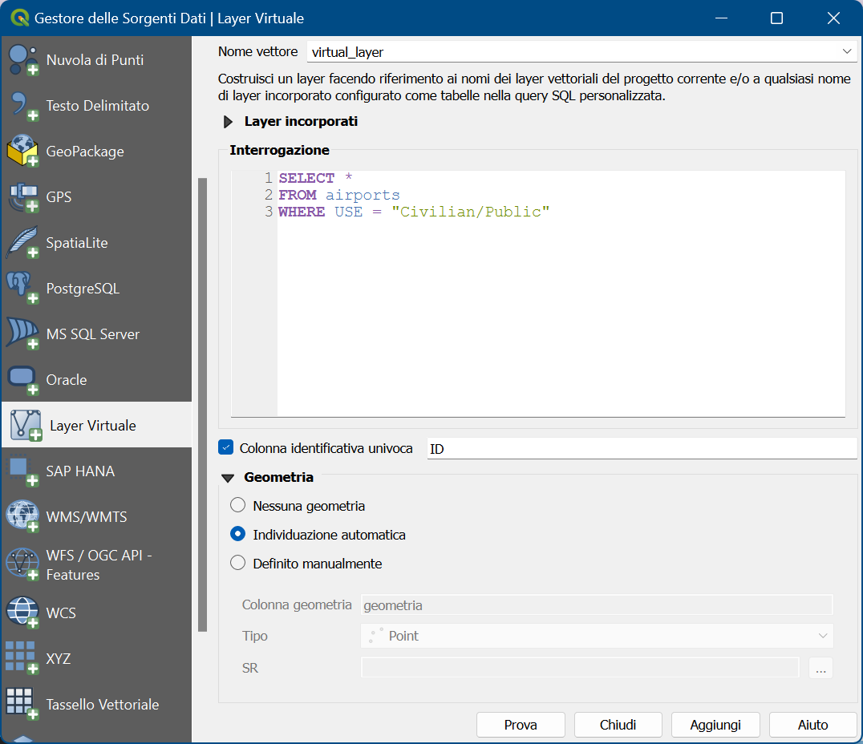The width and height of the screenshot is (863, 744).
Task: Select the SpatiaLite feather icon
Action: (22, 243)
